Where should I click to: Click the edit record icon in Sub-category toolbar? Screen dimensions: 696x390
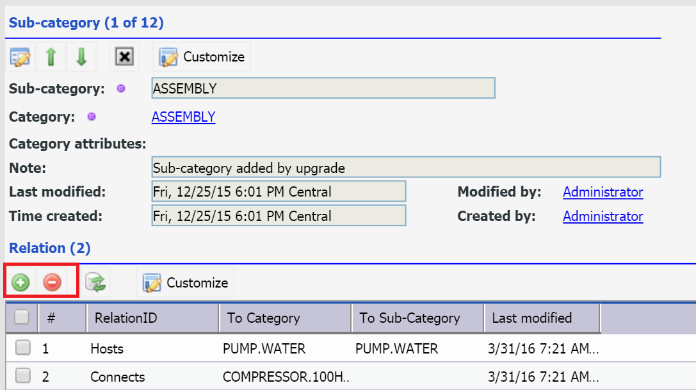(20, 57)
